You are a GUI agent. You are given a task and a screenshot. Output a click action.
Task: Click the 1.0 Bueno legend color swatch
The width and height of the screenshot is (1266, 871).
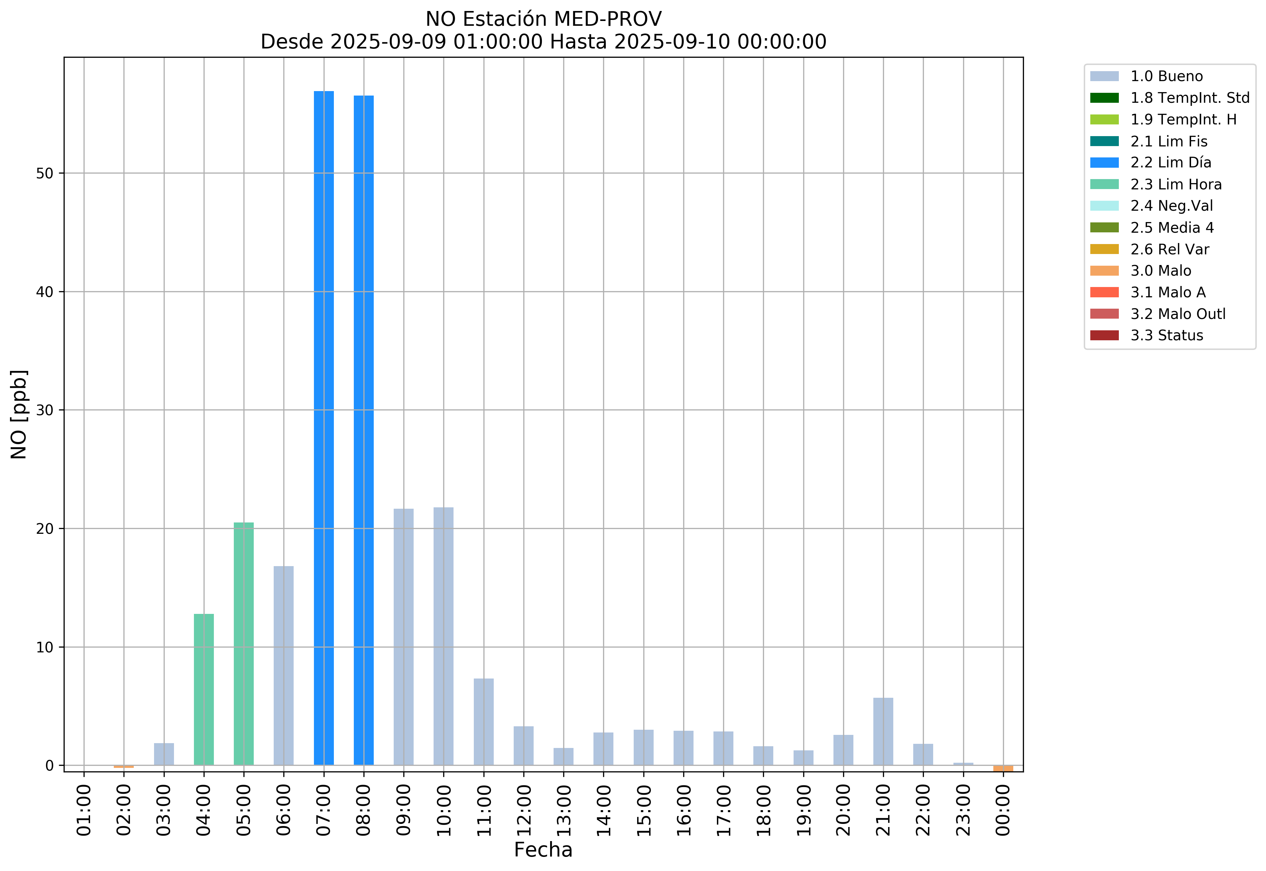(x=1104, y=76)
